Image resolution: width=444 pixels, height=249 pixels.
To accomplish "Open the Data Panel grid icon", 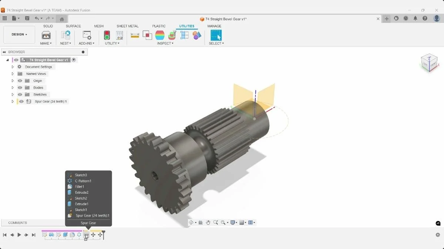I will (4, 18).
